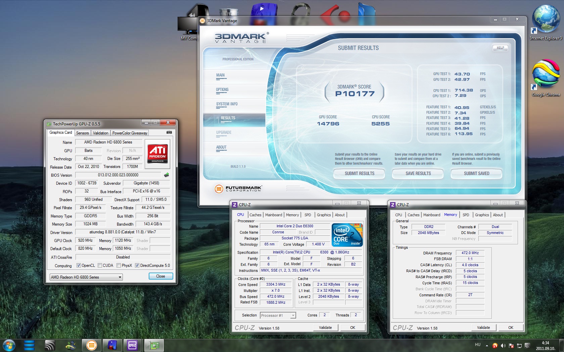Click the GPU Name field in GPU-Z
The height and width of the screenshot is (352, 564).
pyautogui.click(x=108, y=142)
